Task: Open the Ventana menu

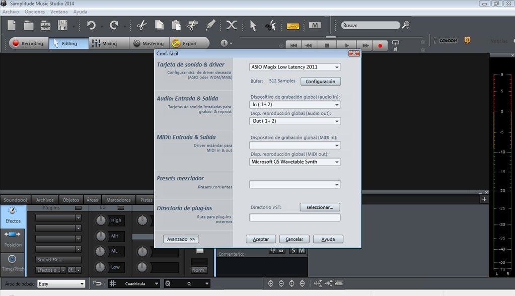Action: pos(59,12)
